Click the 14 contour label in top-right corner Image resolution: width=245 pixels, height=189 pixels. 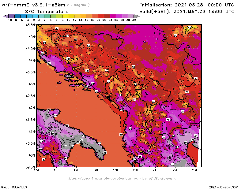(190, 28)
